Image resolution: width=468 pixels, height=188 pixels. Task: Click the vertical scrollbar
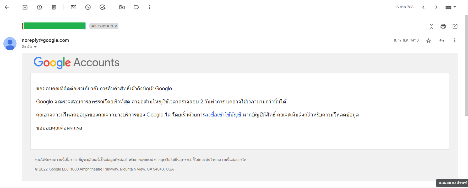466,65
